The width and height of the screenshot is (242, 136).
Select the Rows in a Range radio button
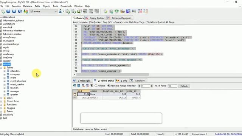109,86
